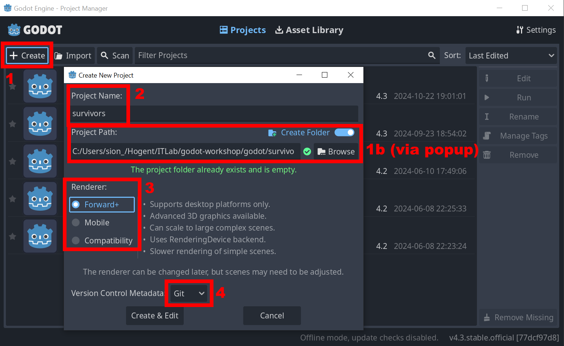This screenshot has height=346, width=564.
Task: Switch to the Asset Library tab
Action: coord(309,30)
